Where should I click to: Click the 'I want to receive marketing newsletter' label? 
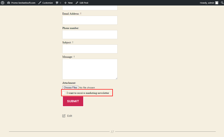88,93
